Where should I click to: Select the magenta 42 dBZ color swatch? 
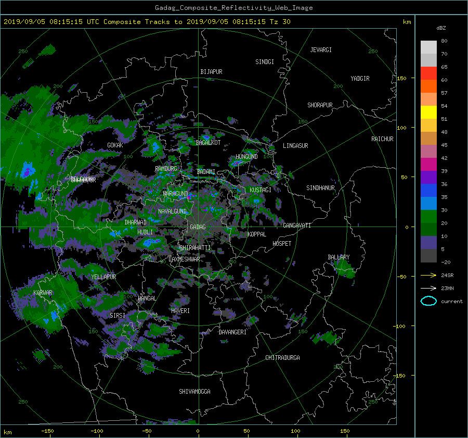click(x=428, y=164)
